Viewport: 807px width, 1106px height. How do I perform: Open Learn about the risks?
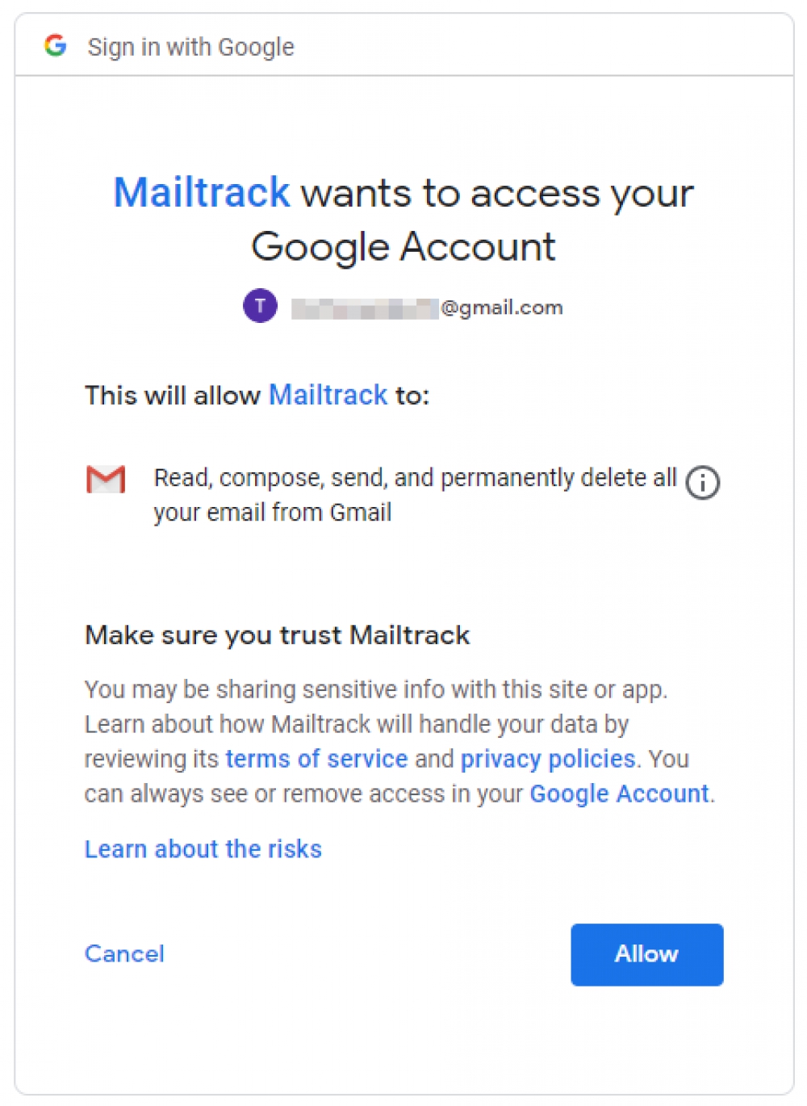point(203,849)
